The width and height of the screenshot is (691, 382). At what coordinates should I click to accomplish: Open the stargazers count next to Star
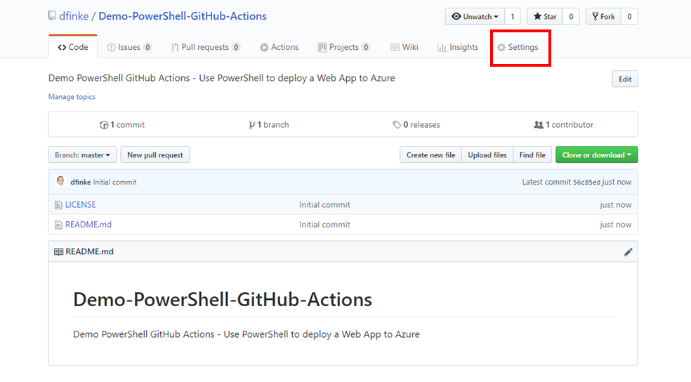click(571, 16)
